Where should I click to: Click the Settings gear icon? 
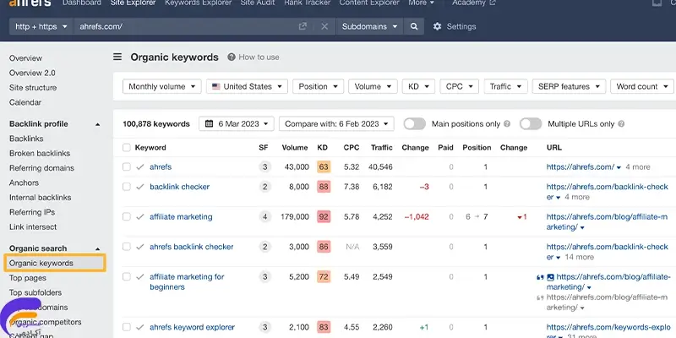(x=437, y=26)
